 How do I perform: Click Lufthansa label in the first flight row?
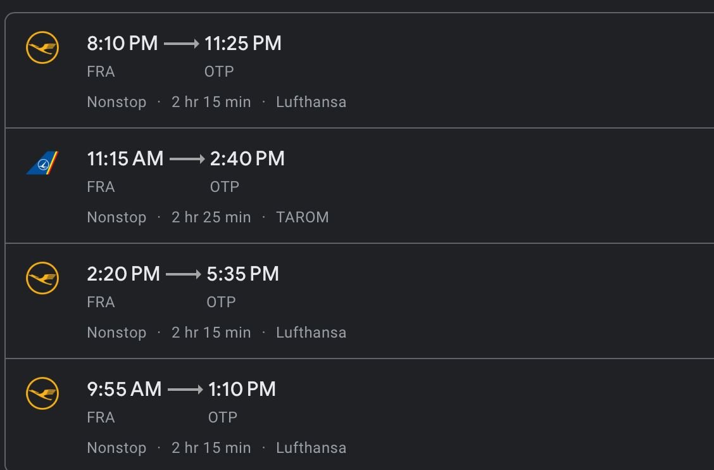coord(311,101)
